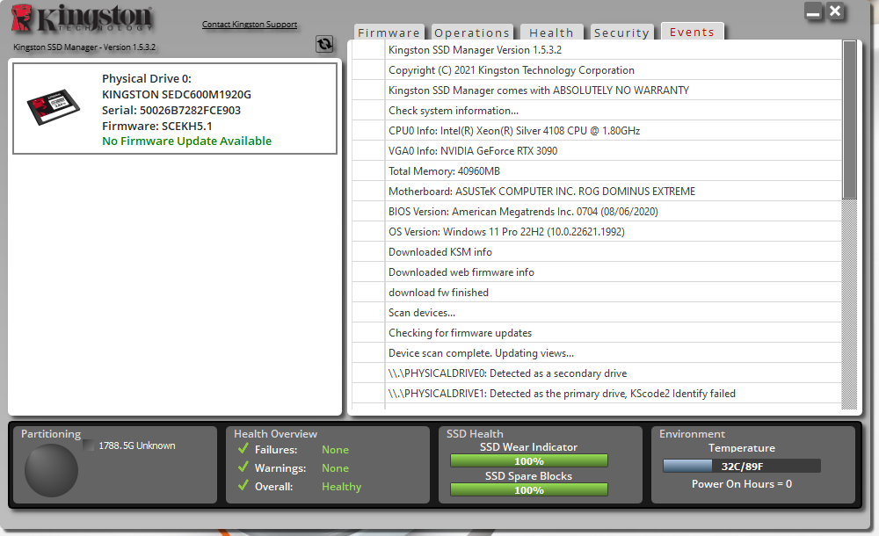Image resolution: width=879 pixels, height=536 pixels.
Task: Select "Downloaded web firmware info" event row
Action: 597,272
